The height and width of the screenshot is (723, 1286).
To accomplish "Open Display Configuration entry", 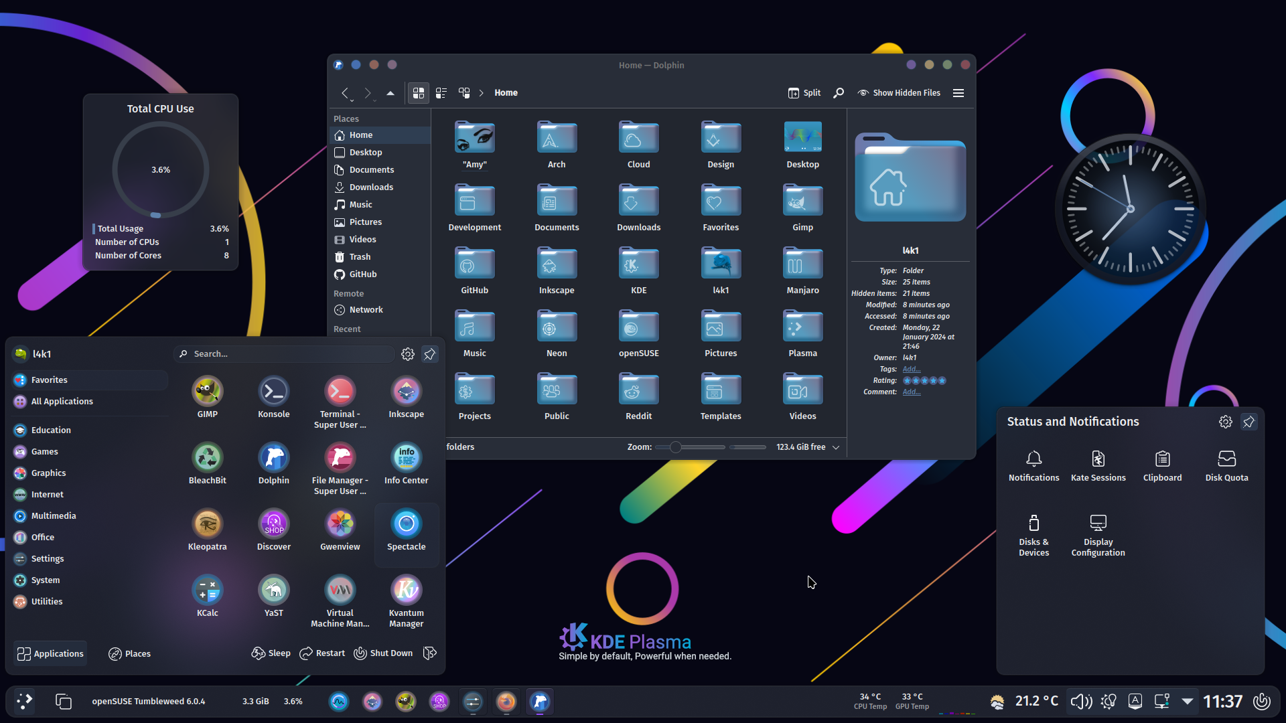I will tap(1098, 536).
